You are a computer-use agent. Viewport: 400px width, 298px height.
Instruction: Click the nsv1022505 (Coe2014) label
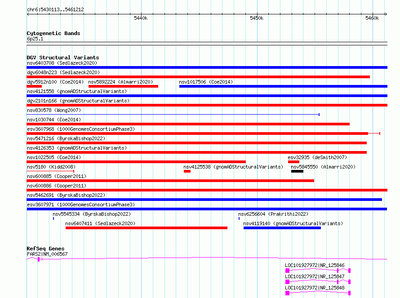click(54, 157)
